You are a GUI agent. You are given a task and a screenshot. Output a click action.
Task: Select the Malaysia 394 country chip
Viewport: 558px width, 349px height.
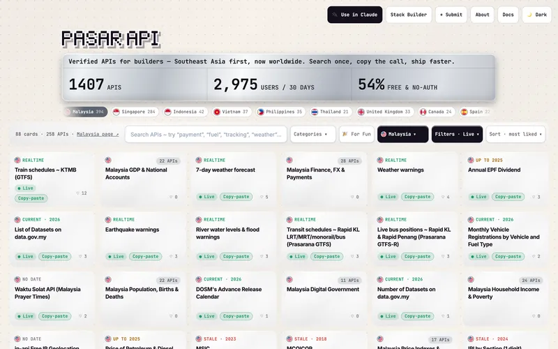[86, 112]
